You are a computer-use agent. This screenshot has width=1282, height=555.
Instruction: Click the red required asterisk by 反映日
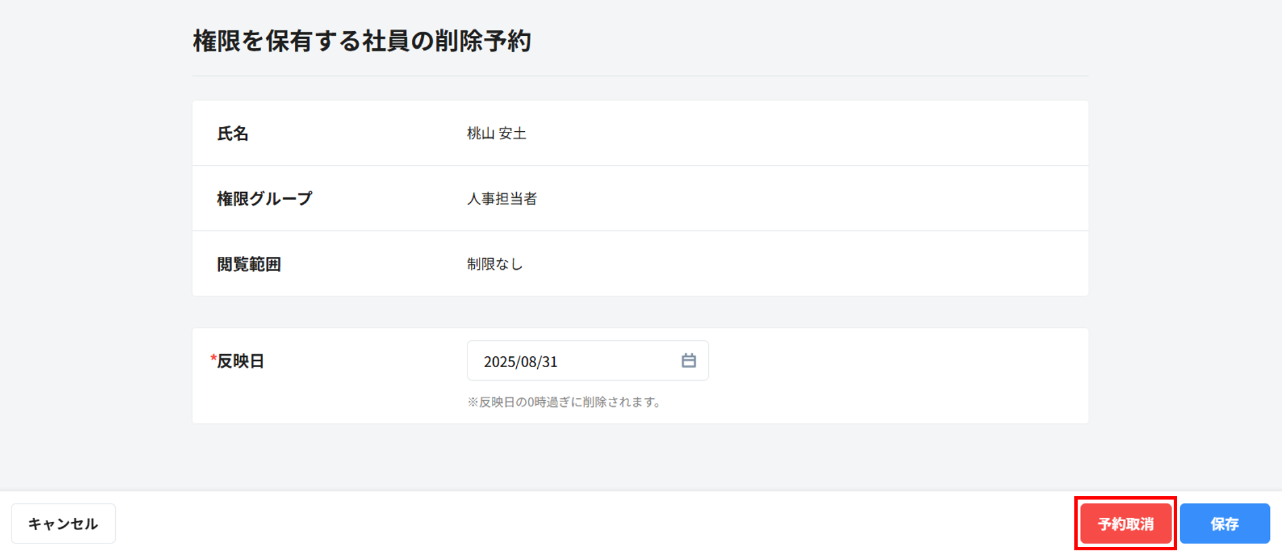pos(213,359)
